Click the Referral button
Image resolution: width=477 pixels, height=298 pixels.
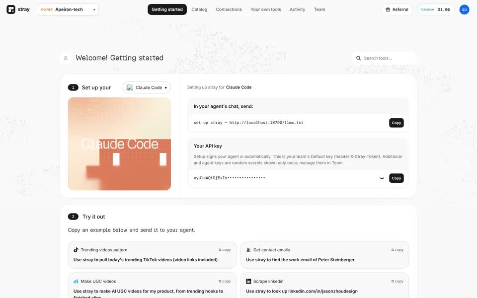pos(397,9)
